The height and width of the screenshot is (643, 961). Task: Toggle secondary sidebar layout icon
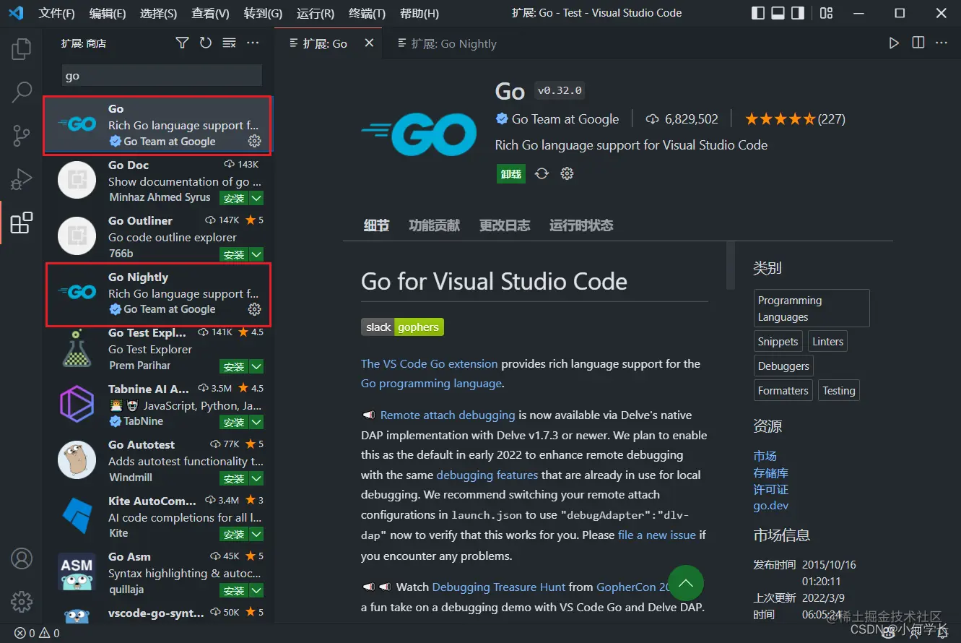coord(798,13)
